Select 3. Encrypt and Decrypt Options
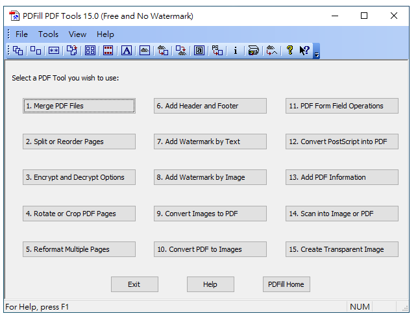Viewport: 418px width, 320px height. (x=79, y=177)
